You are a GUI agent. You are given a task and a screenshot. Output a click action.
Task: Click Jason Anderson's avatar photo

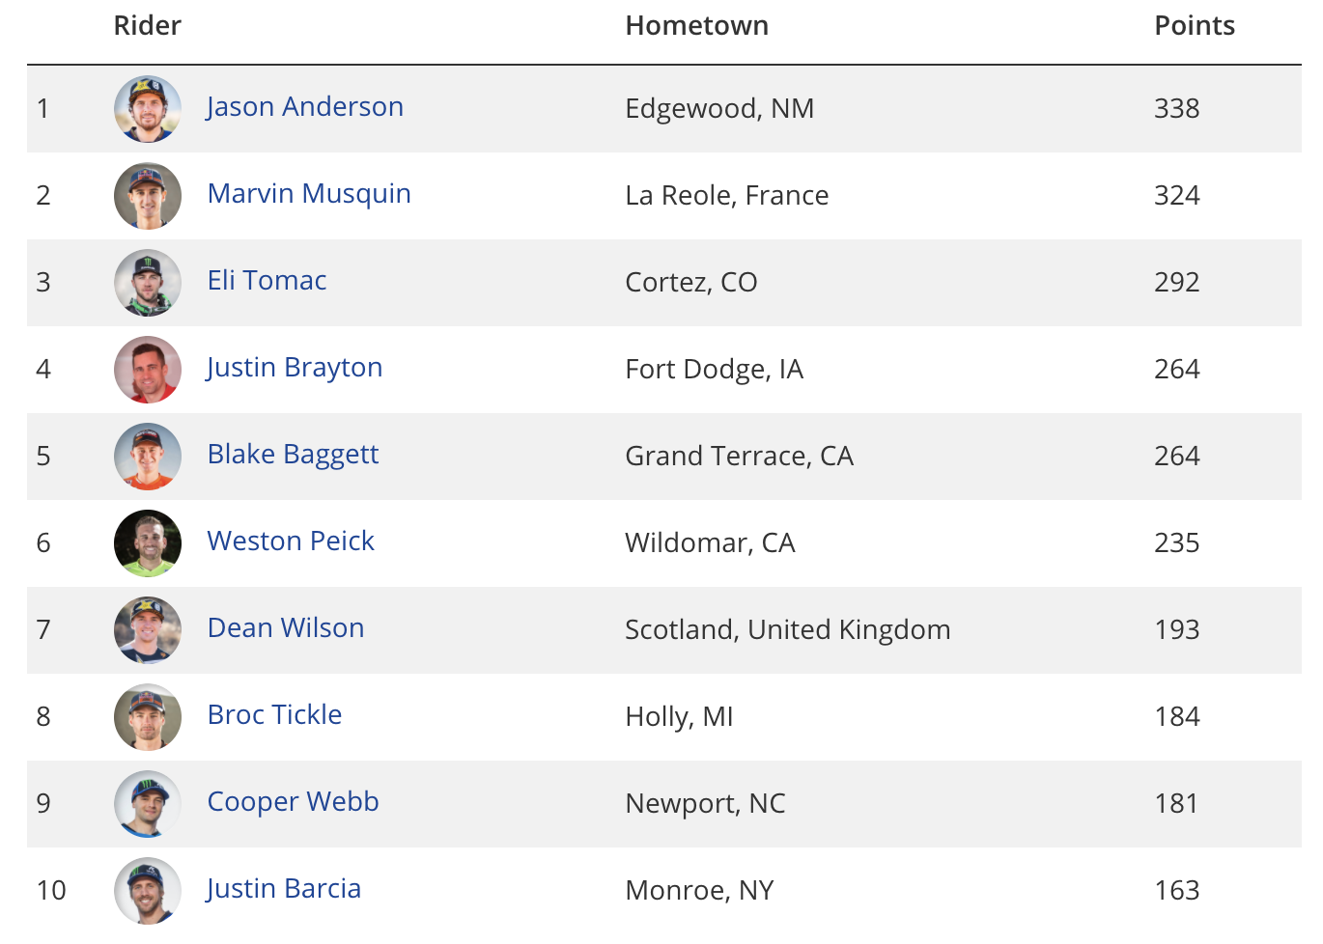pos(148,109)
